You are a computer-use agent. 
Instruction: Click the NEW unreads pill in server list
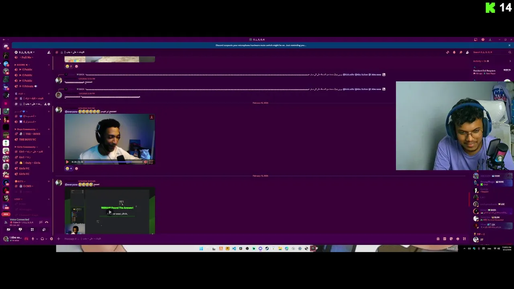(6, 214)
